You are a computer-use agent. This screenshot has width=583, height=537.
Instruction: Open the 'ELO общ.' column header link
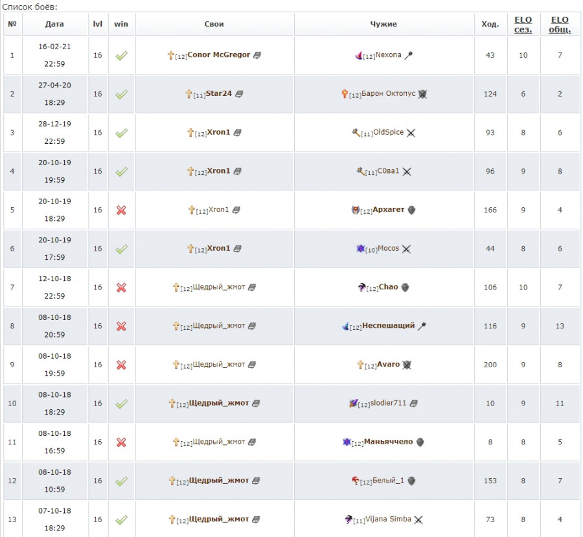pos(560,25)
